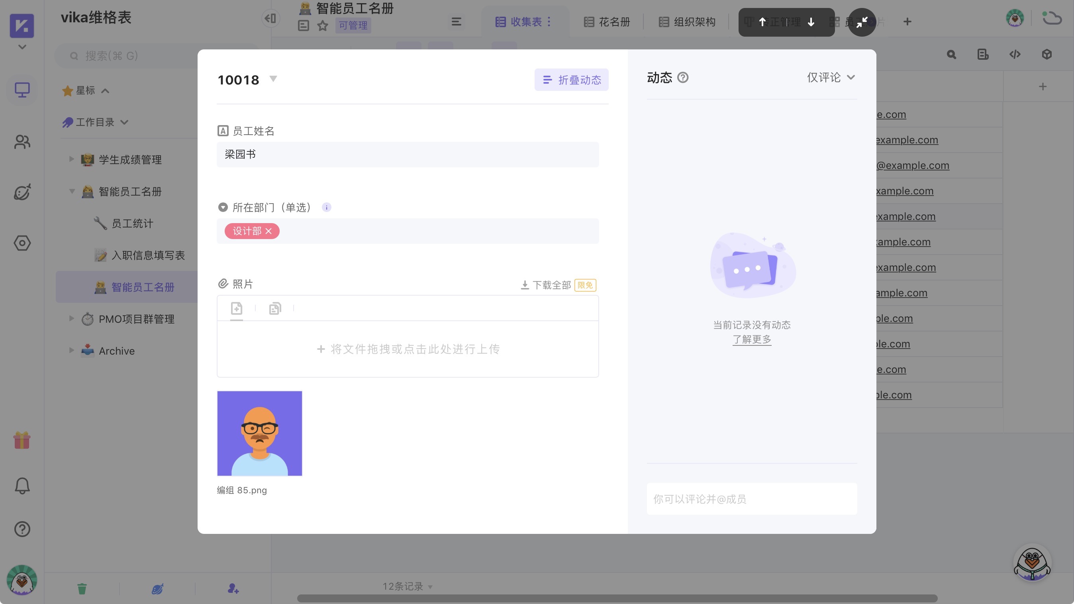Click the notification bell icon
Screen dimensions: 1074x604
pos(22,485)
